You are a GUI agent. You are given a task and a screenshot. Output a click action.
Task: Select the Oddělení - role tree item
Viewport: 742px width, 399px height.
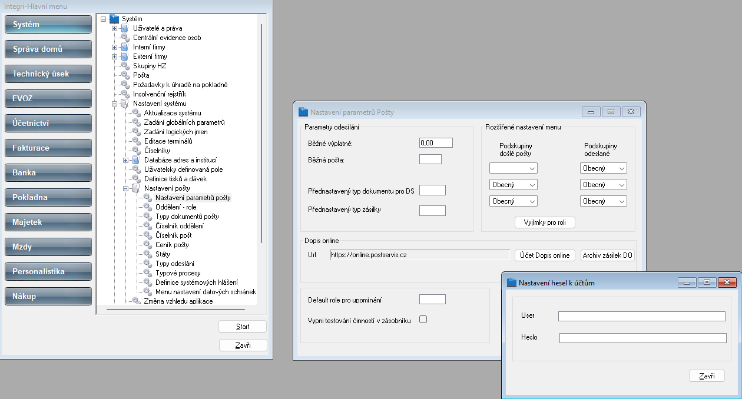176,207
